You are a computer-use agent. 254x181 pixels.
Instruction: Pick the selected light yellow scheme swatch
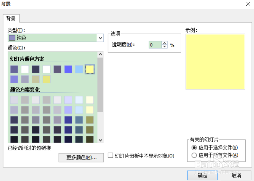pyautogui.click(x=90, y=69)
